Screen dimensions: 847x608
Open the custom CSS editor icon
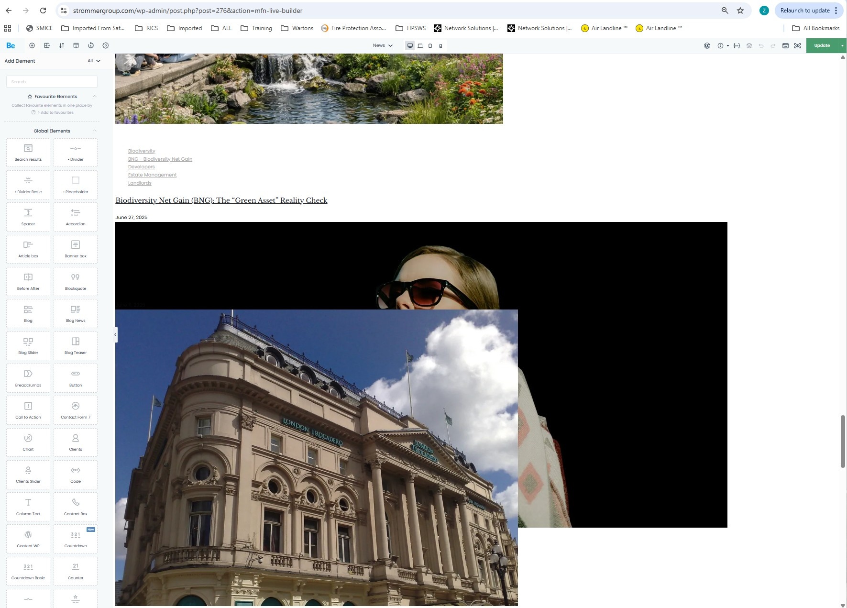pos(737,46)
